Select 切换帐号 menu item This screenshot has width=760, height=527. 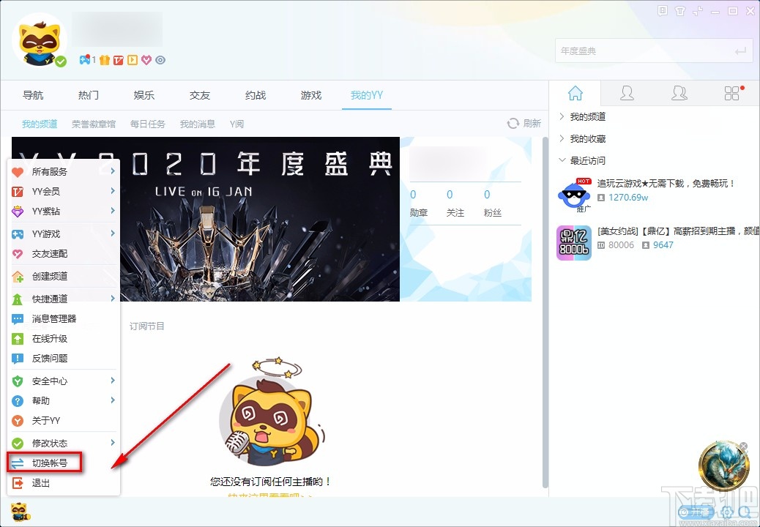(64, 463)
